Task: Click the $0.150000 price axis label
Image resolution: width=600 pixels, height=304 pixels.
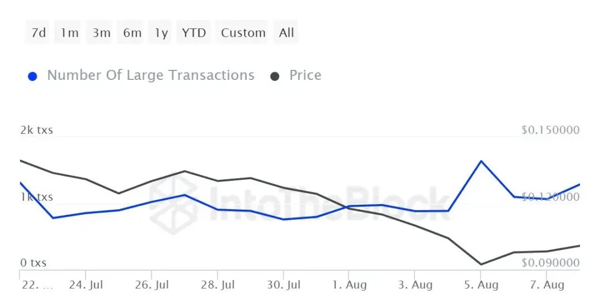Action: point(550,130)
